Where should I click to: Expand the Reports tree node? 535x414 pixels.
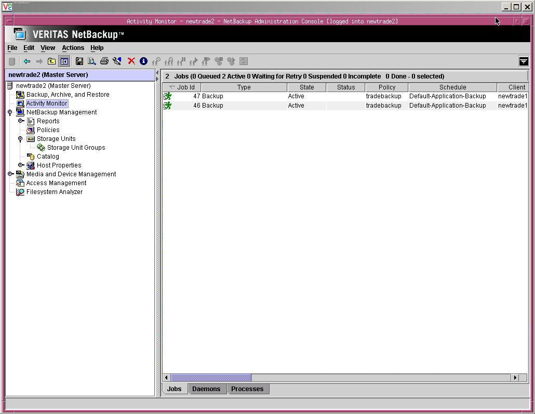tap(21, 121)
